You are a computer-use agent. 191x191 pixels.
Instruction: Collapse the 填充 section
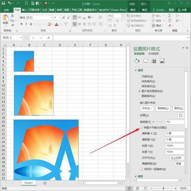click(136, 70)
